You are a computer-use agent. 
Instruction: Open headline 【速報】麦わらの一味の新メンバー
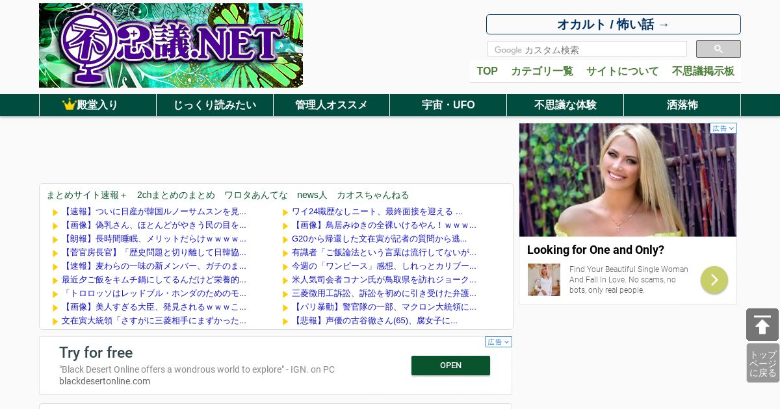[x=154, y=266]
